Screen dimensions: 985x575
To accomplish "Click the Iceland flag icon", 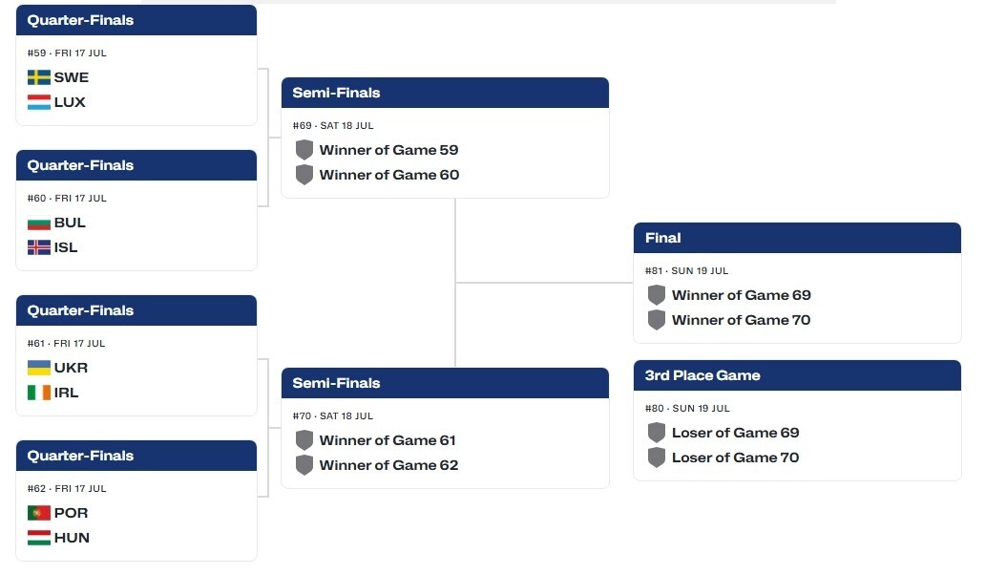I will point(39,247).
